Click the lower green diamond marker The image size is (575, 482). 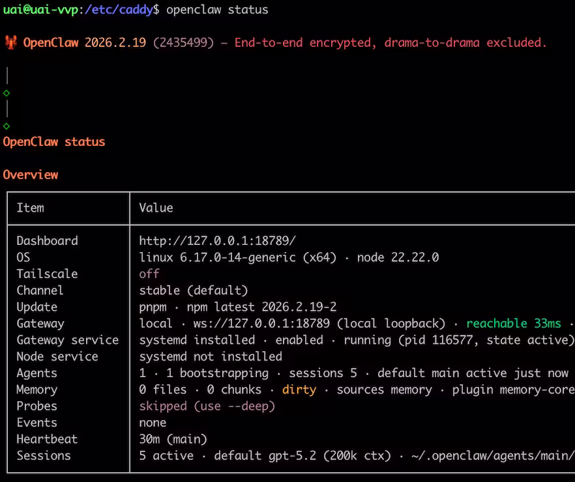(x=7, y=126)
